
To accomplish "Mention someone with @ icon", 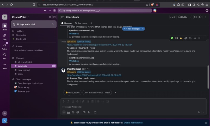I will tap(78, 112).
